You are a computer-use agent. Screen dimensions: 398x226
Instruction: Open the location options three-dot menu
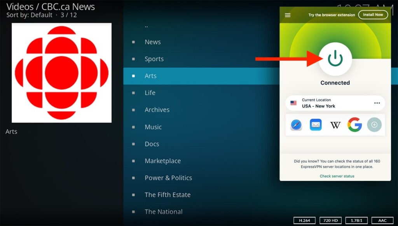[377, 103]
